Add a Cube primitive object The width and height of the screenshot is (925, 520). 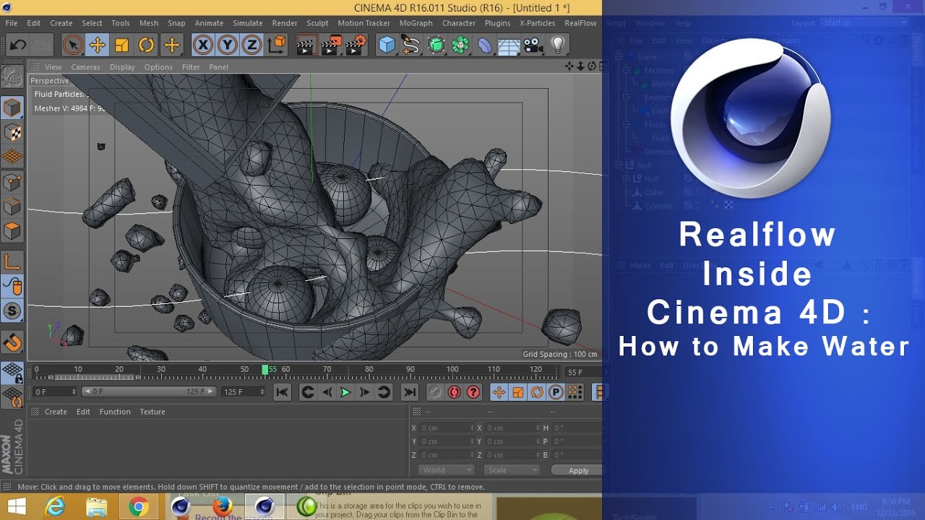[387, 45]
